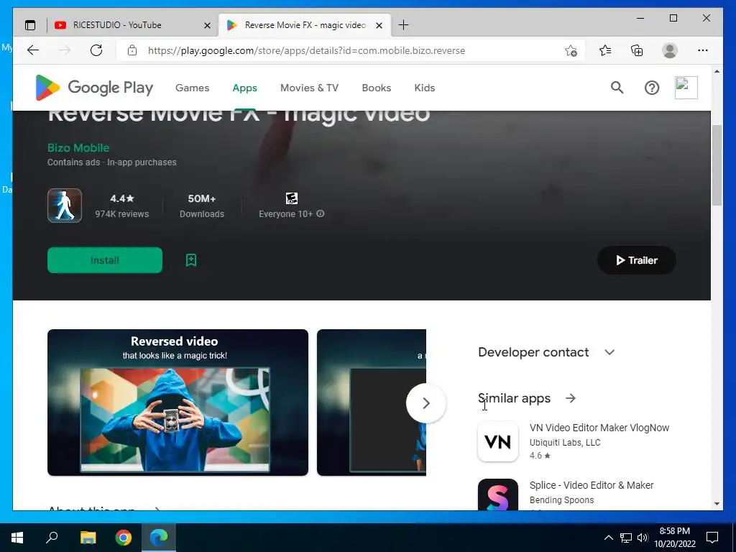
Task: Open Similar apps arrow
Action: [x=570, y=398]
